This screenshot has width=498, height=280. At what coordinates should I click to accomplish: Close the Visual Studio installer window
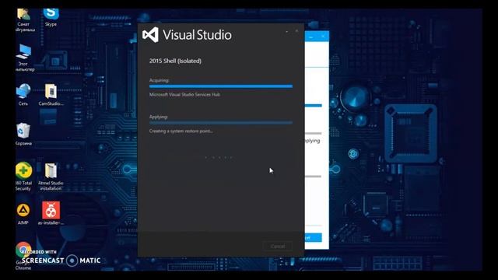click(x=296, y=31)
